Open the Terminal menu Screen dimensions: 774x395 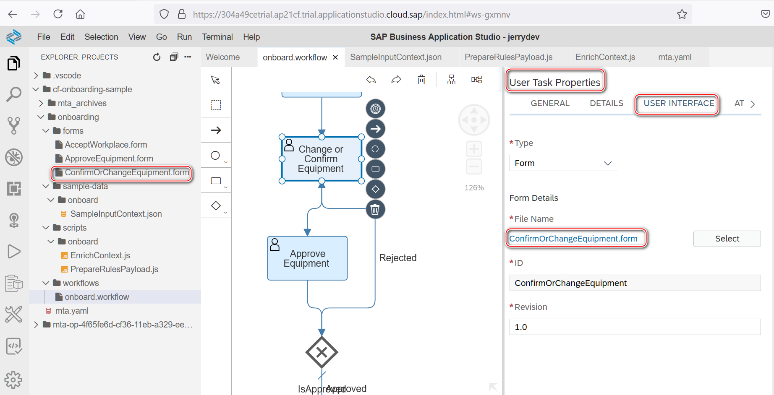tap(217, 37)
